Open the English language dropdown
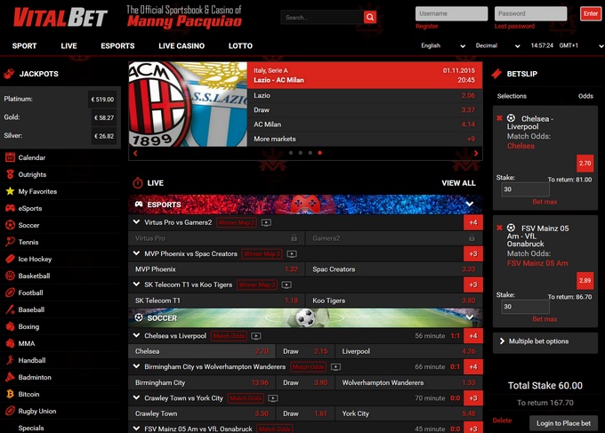 click(x=443, y=46)
